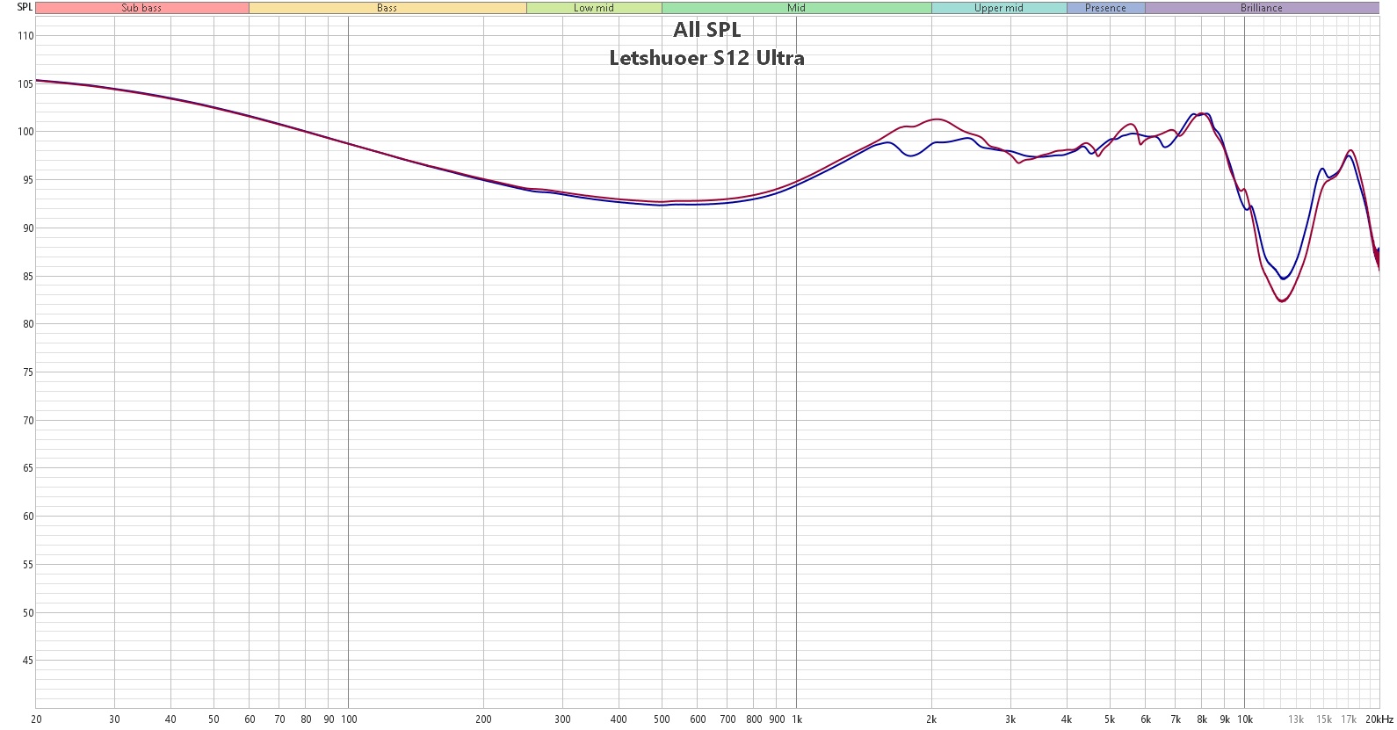Click the 10k frequency axis label

[1245, 719]
